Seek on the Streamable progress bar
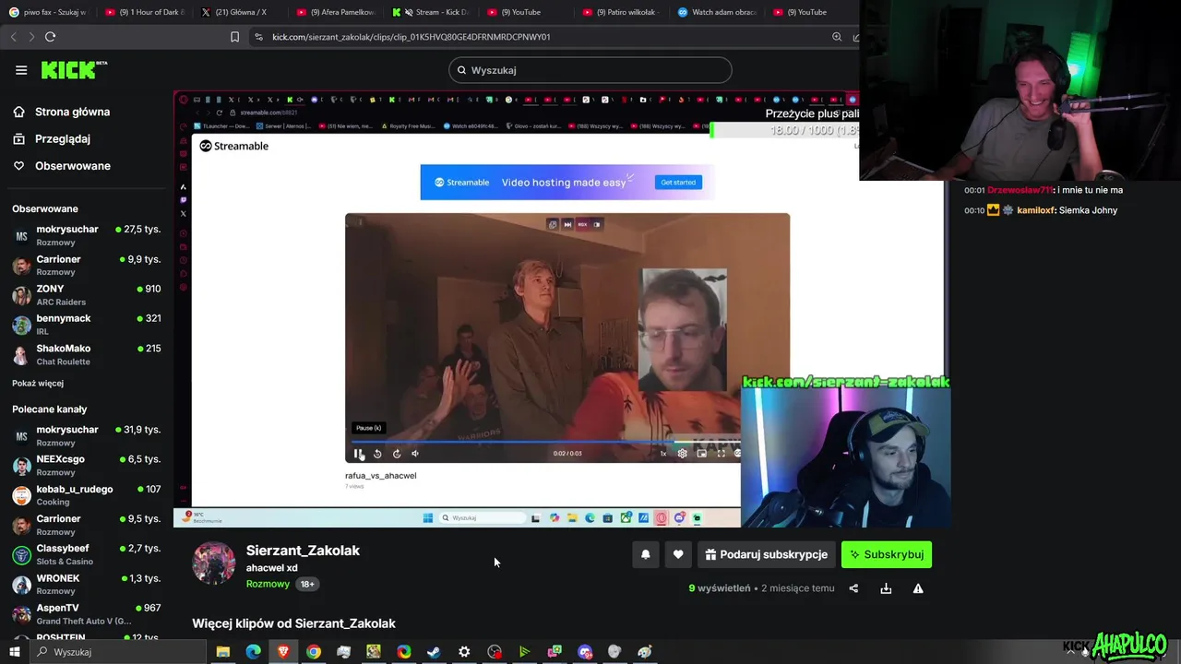The width and height of the screenshot is (1181, 664). [545, 442]
